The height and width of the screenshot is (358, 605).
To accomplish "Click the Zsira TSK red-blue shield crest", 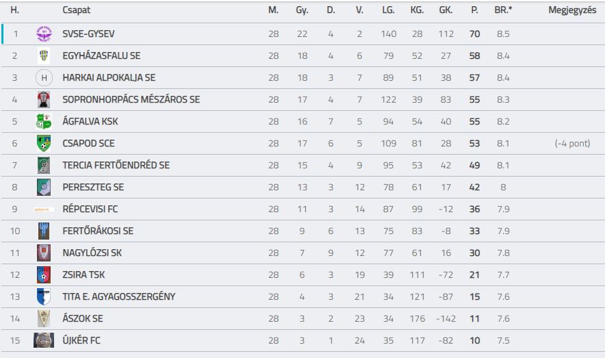I will [44, 274].
